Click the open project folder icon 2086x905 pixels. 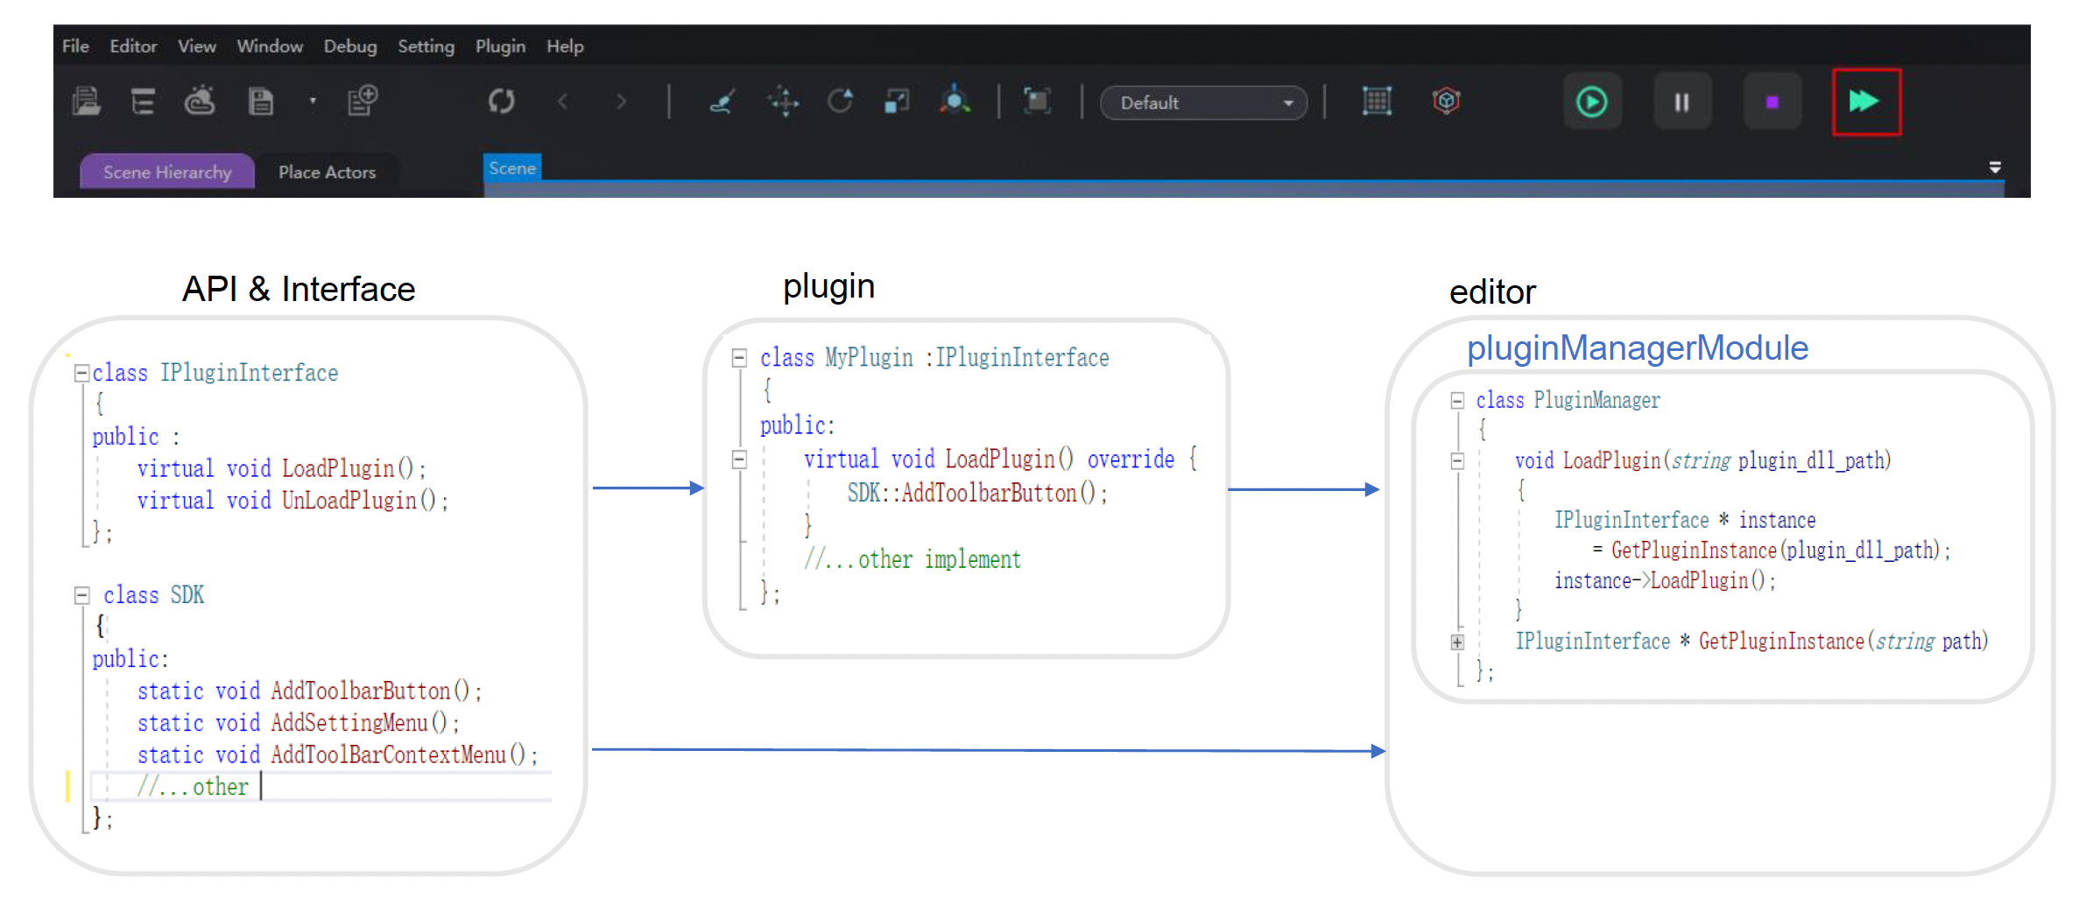86,102
